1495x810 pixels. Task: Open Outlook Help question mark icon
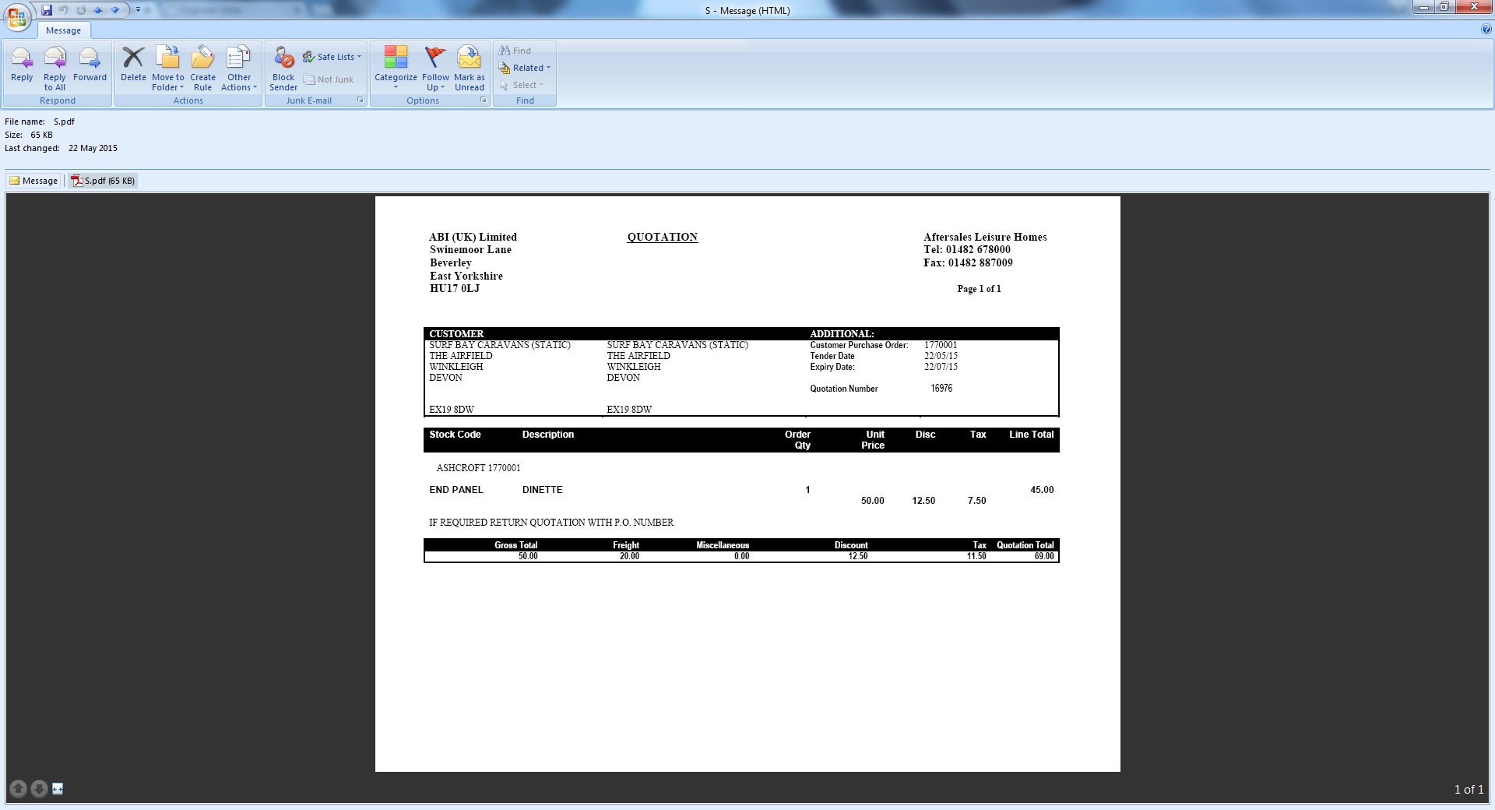pos(1486,30)
